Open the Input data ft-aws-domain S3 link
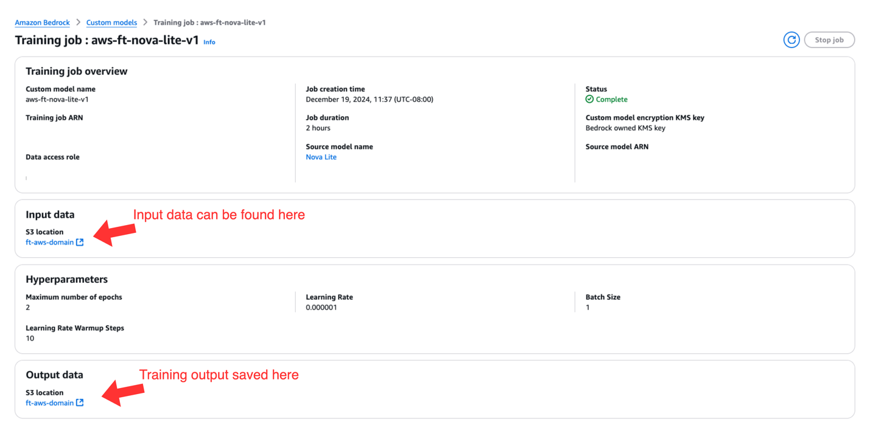 click(x=49, y=242)
